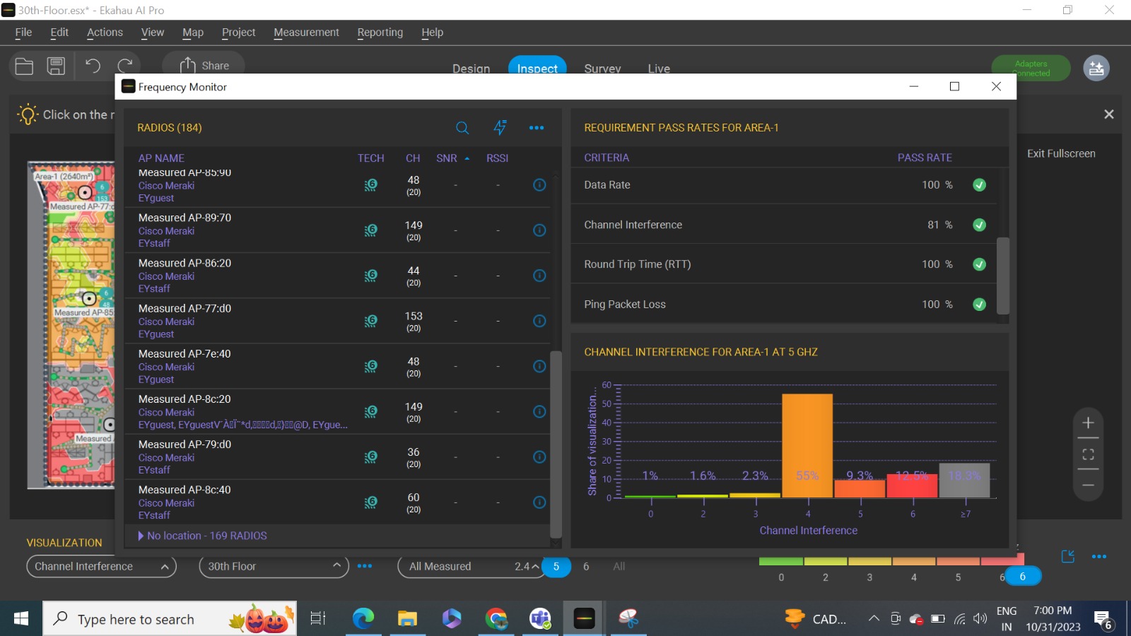Click the profile download icon in the main window
The height and width of the screenshot is (636, 1131).
[x=1096, y=68]
